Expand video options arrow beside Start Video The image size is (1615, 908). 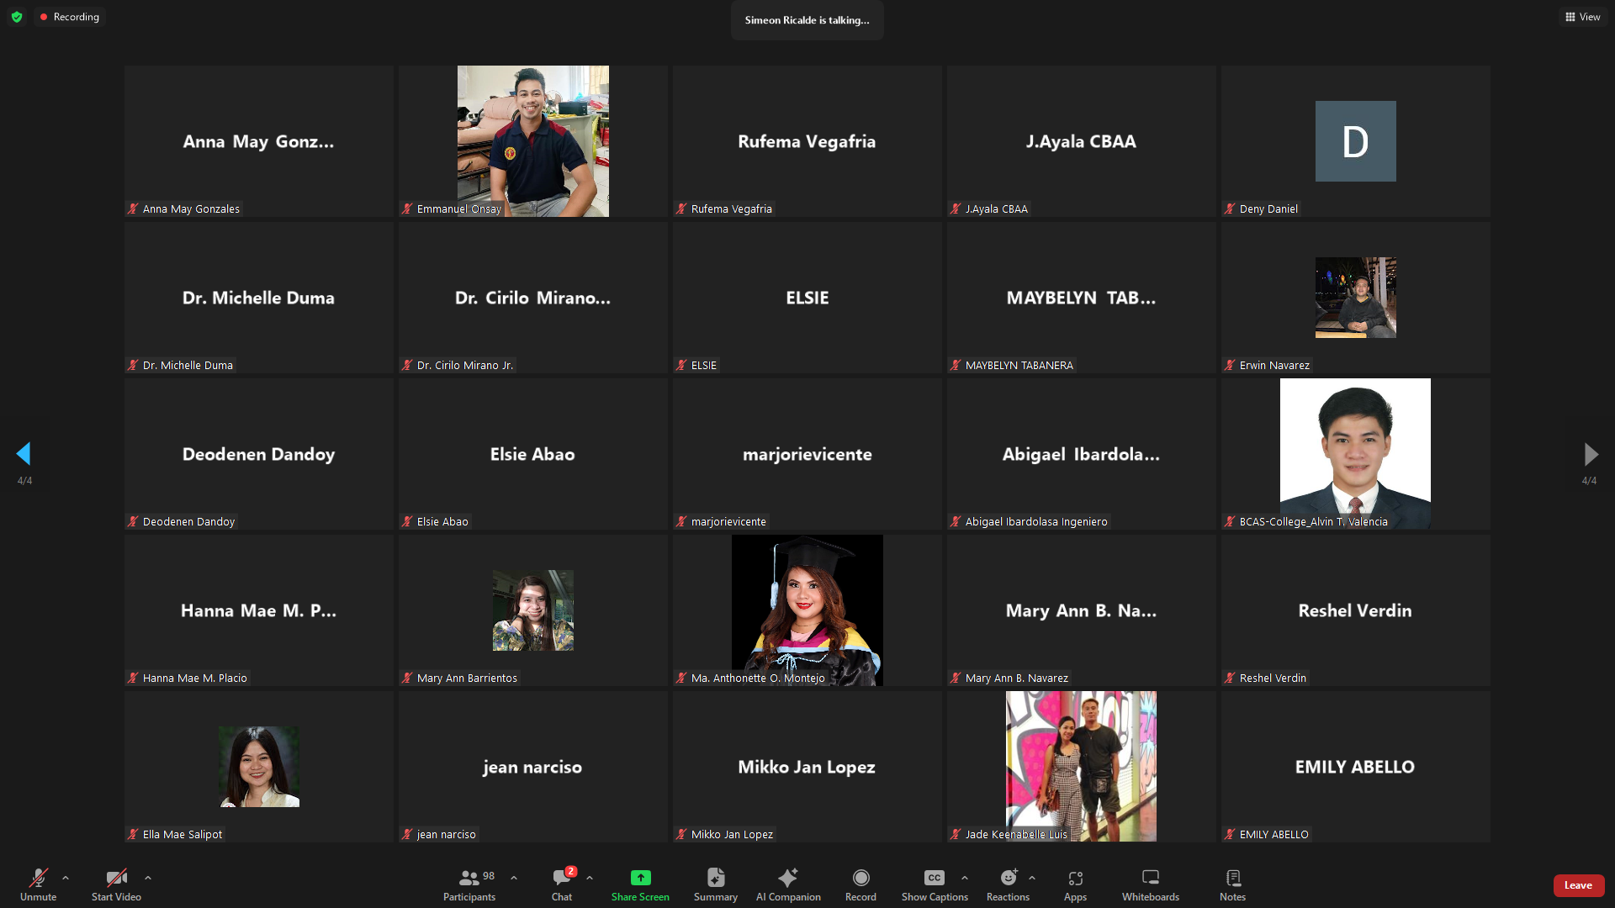pos(148,878)
